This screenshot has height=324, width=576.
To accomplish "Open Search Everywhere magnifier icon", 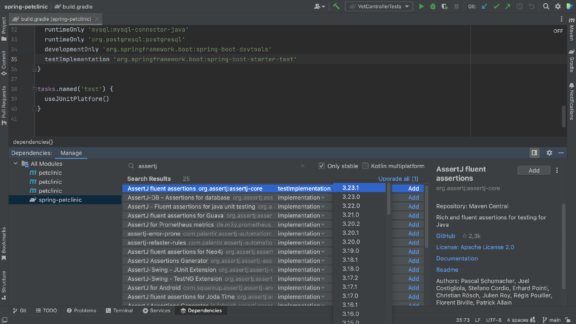I will [546, 6].
